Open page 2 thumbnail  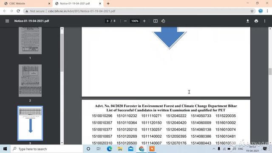(x=30, y=80)
